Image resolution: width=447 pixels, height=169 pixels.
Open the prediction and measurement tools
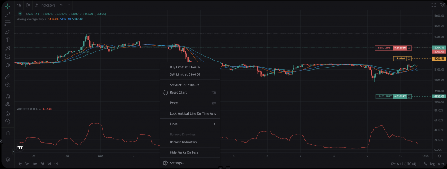[8, 57]
